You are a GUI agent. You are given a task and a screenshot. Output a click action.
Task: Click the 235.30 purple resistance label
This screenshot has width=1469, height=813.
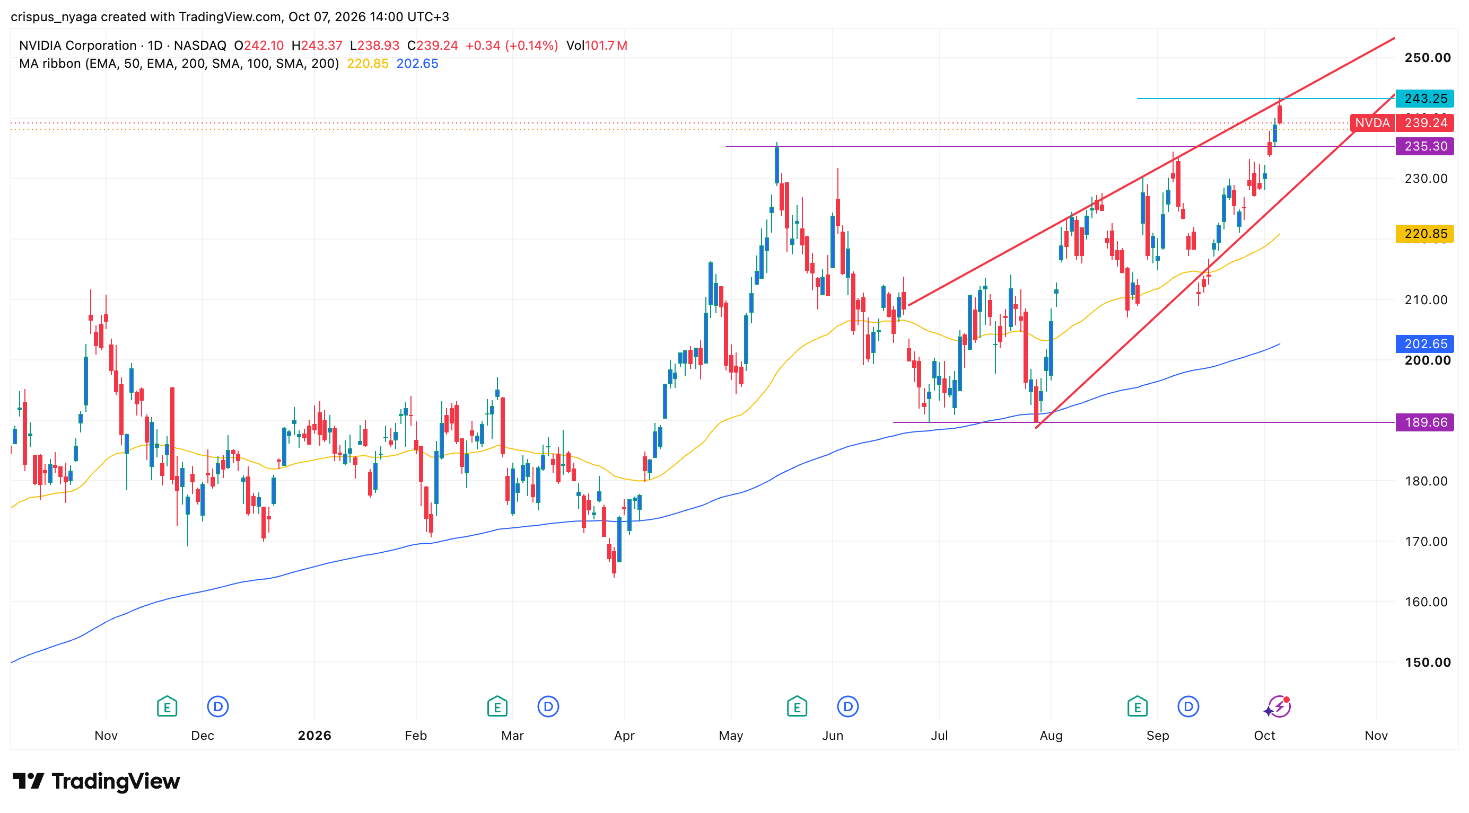coord(1424,146)
